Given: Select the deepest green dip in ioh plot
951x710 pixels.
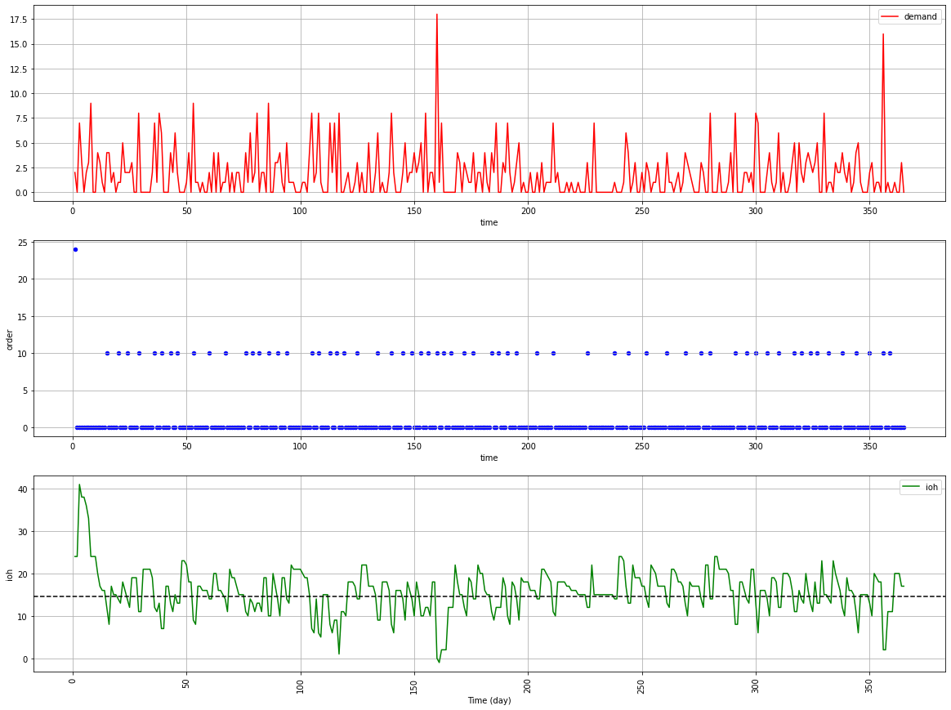Looking at the screenshot, I should click(x=439, y=660).
